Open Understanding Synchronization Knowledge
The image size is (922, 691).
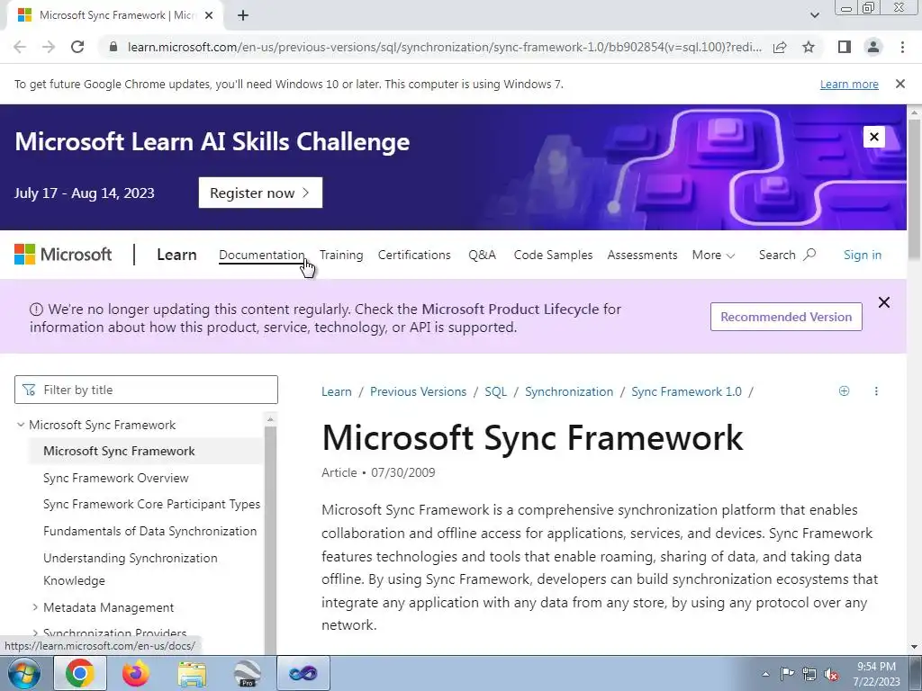[130, 569]
